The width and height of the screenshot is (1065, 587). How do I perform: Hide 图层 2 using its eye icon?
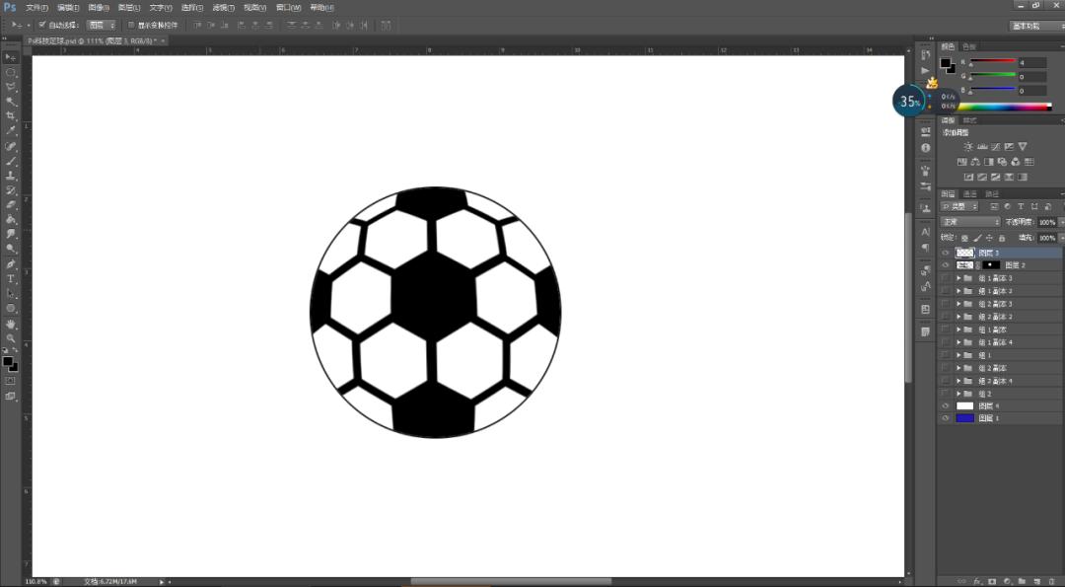pyautogui.click(x=945, y=265)
